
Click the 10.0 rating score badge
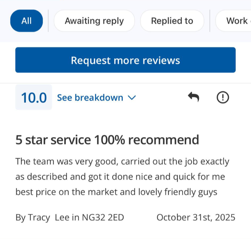tap(34, 98)
